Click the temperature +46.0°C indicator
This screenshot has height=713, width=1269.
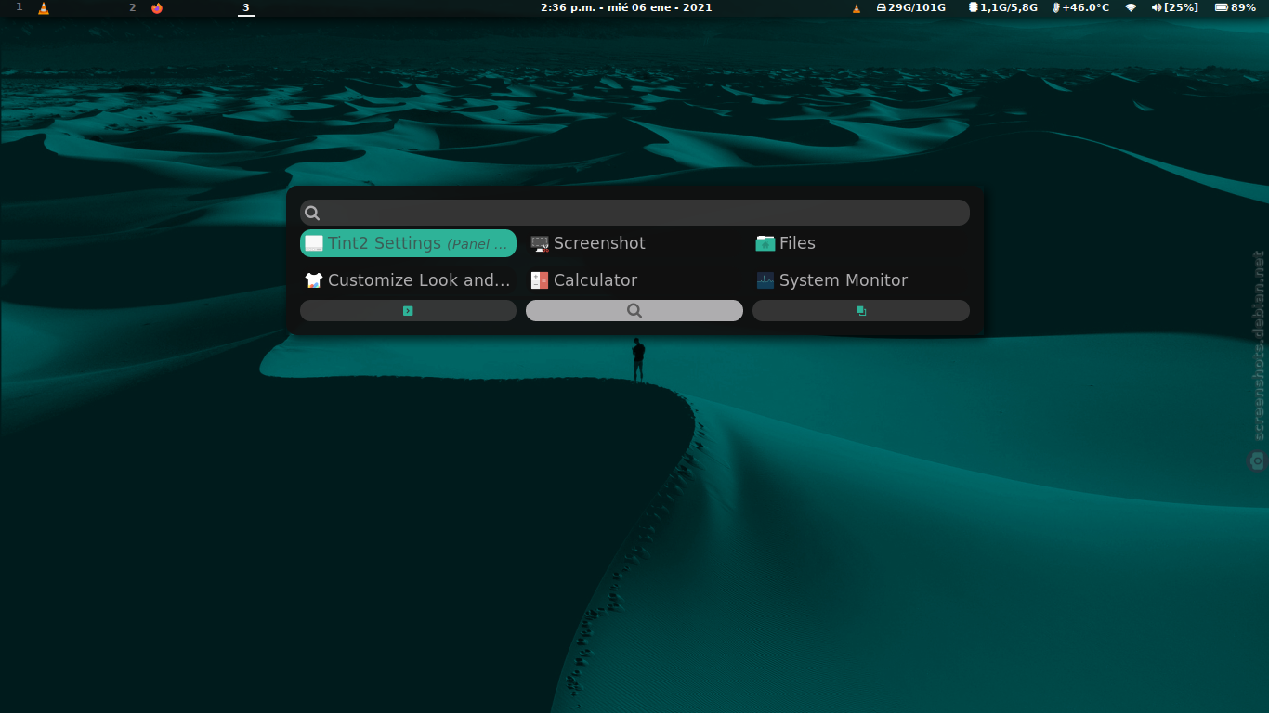point(1081,7)
